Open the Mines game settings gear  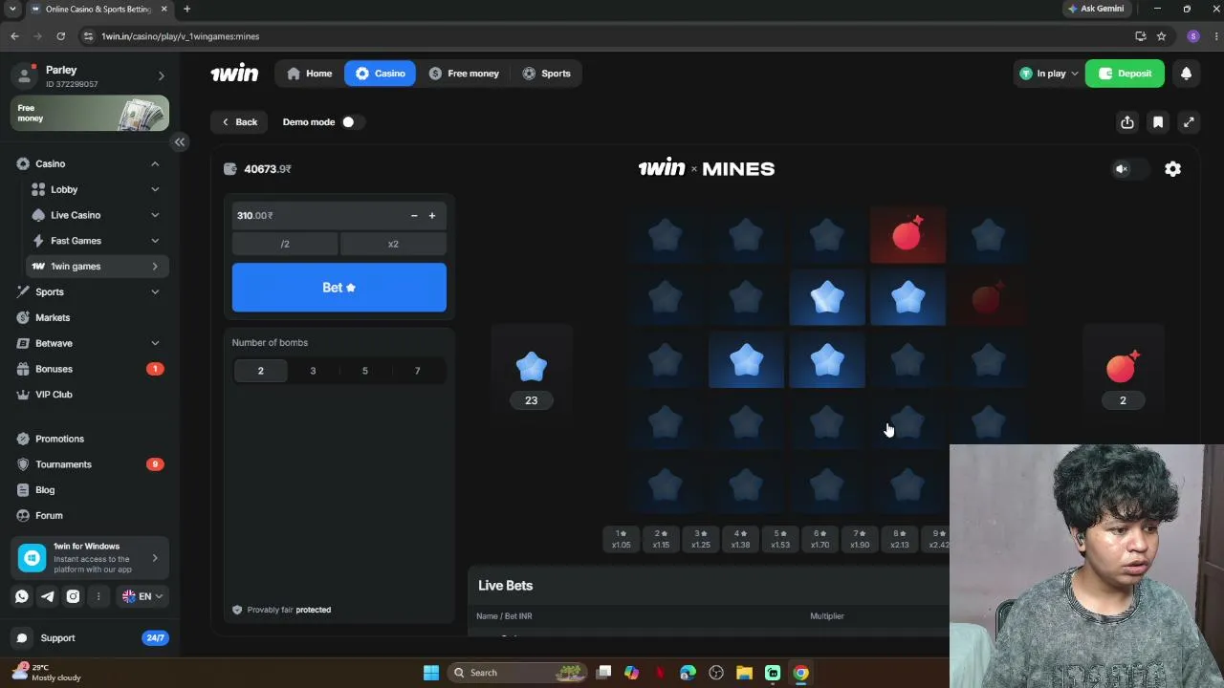[1172, 169]
